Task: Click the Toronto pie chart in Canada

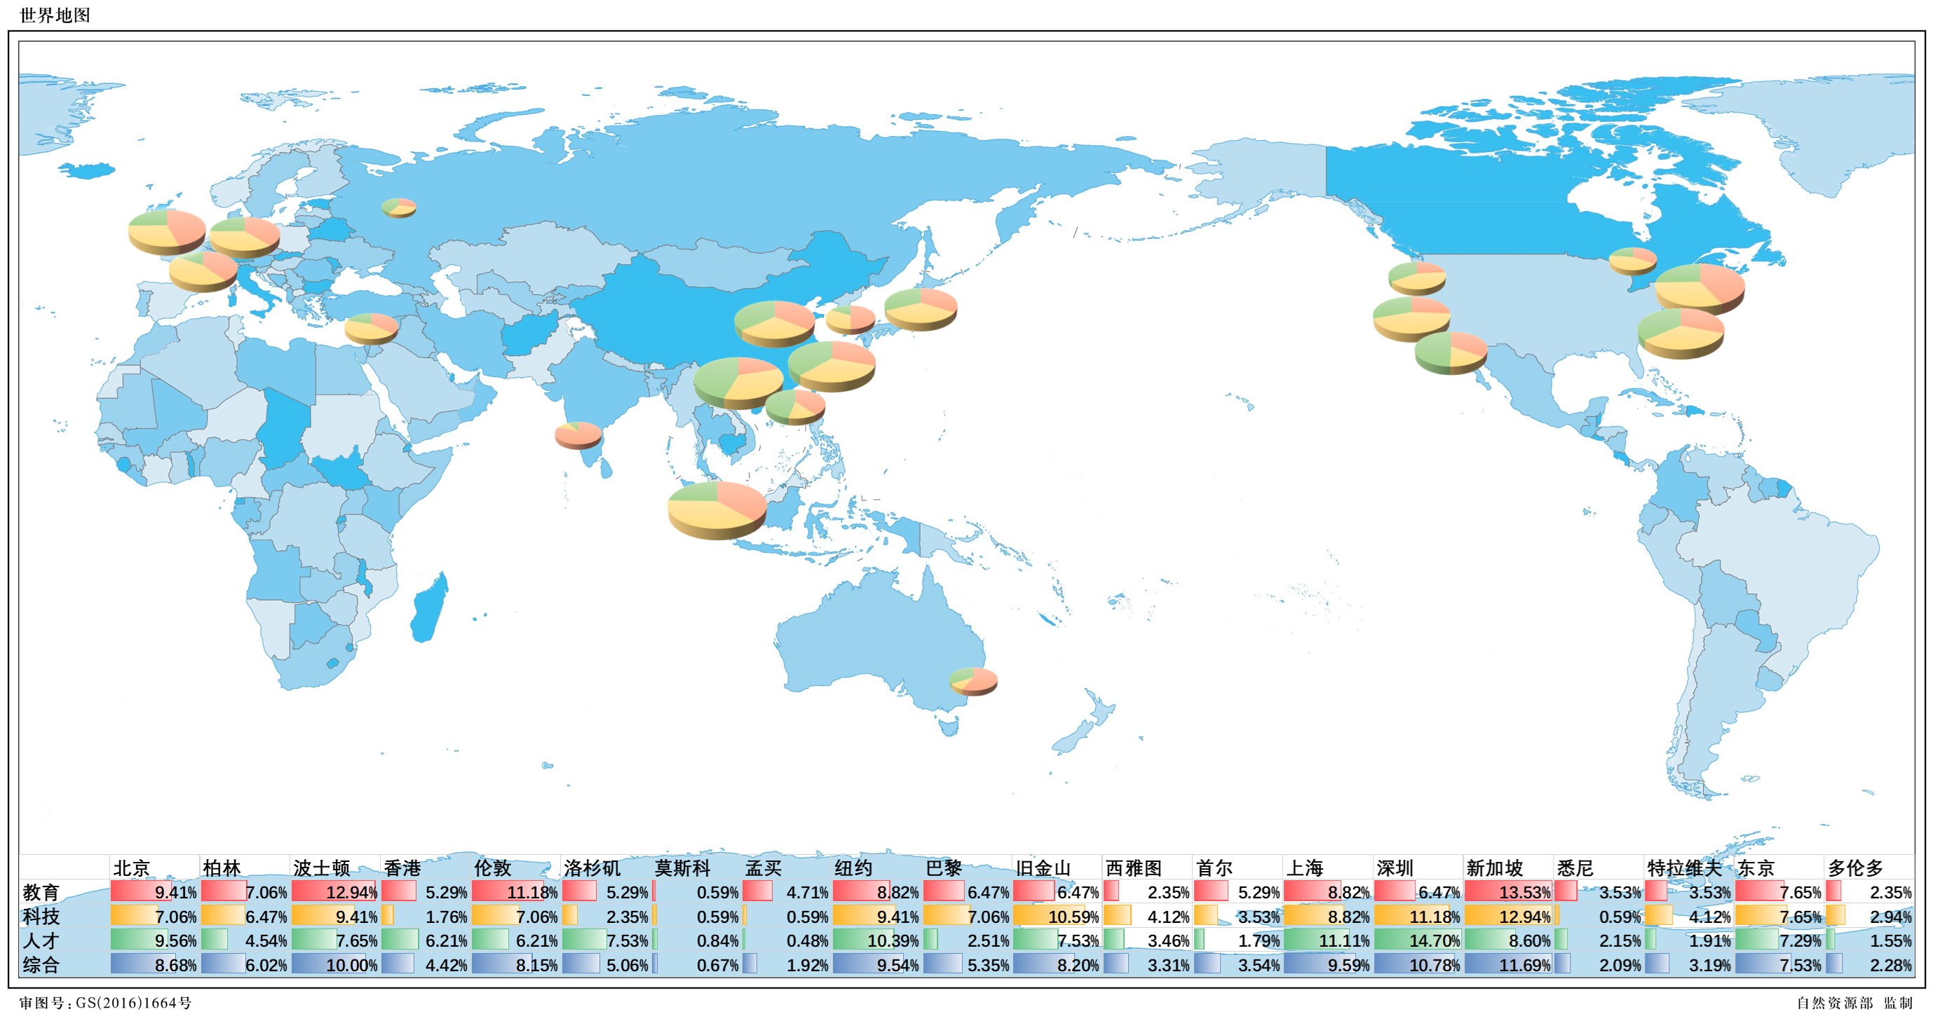Action: [1632, 259]
